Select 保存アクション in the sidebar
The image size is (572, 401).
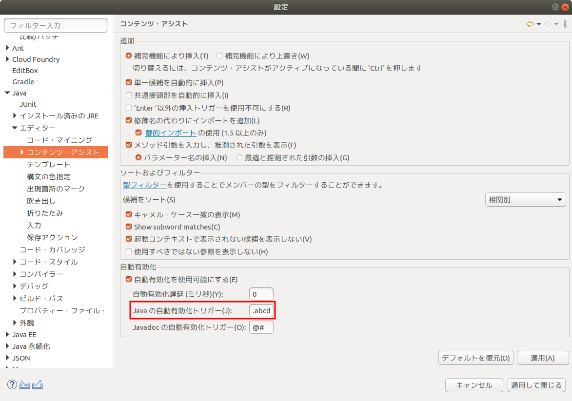point(52,238)
